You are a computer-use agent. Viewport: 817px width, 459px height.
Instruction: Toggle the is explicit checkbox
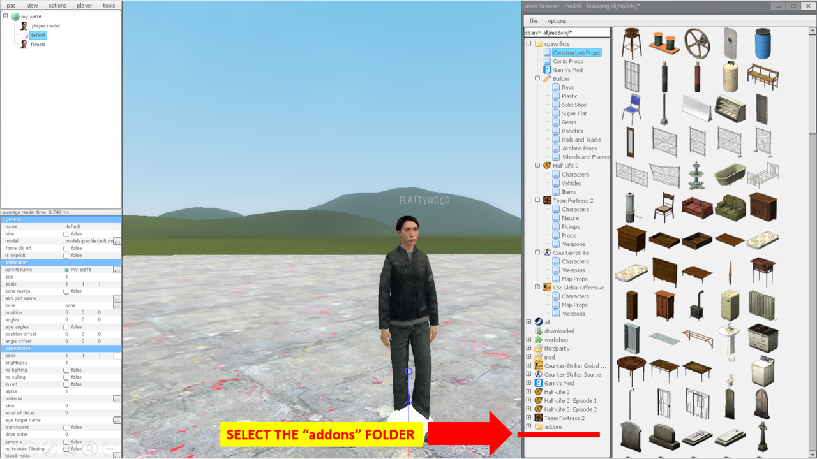pyautogui.click(x=66, y=256)
